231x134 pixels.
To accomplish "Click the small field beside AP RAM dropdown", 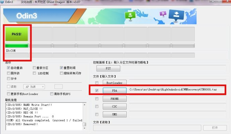I will point(59,87).
